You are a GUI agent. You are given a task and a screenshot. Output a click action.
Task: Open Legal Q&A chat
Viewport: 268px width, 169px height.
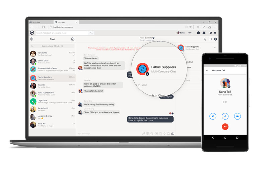click(52, 102)
